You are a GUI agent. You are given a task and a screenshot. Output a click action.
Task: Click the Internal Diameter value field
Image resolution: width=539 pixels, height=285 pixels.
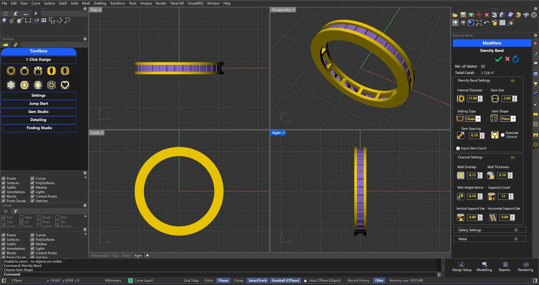pos(472,98)
